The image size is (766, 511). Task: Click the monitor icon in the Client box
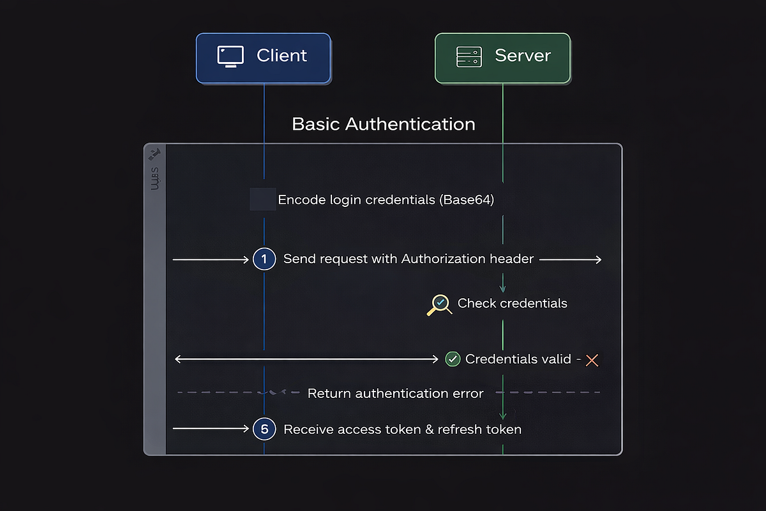230,56
